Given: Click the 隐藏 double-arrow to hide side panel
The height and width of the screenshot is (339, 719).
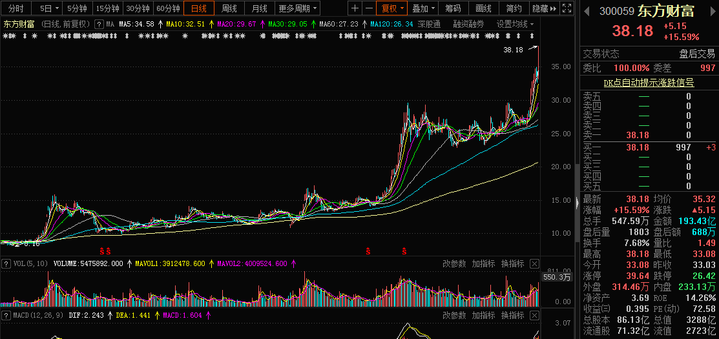Looking at the screenshot, I should [544, 8].
